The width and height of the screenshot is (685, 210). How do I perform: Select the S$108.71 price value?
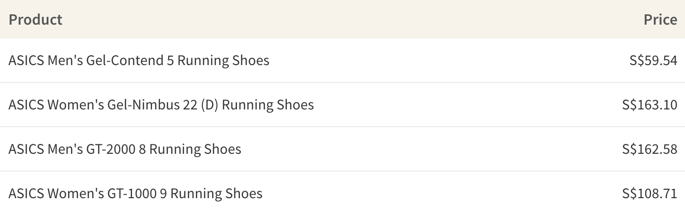(x=650, y=193)
